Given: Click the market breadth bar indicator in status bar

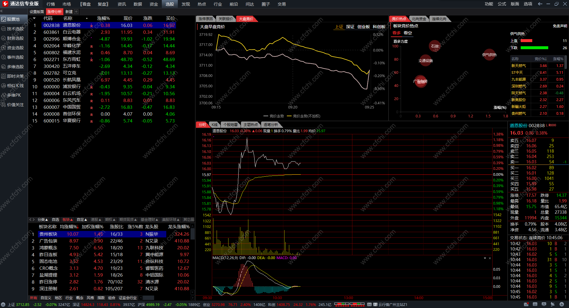Looking at the screenshot, I should tap(349, 304).
